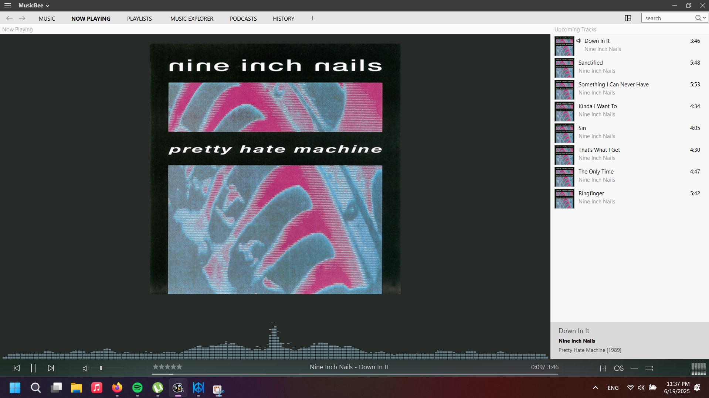Open the notifications bell icon

697,388
